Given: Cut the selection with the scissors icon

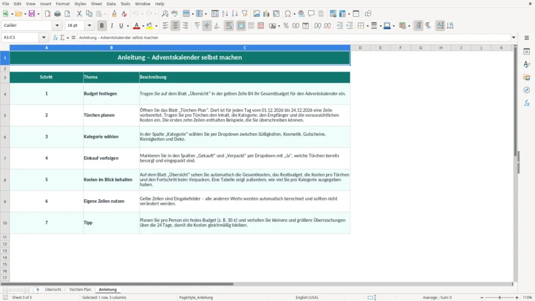Looking at the screenshot, I should click(x=79, y=14).
